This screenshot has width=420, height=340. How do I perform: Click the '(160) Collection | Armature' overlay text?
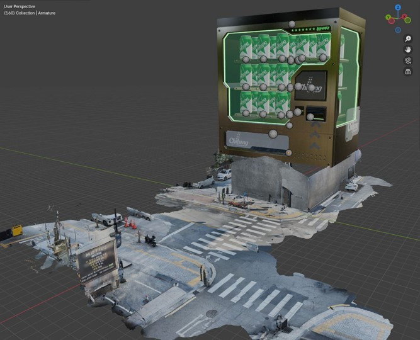[x=30, y=13]
